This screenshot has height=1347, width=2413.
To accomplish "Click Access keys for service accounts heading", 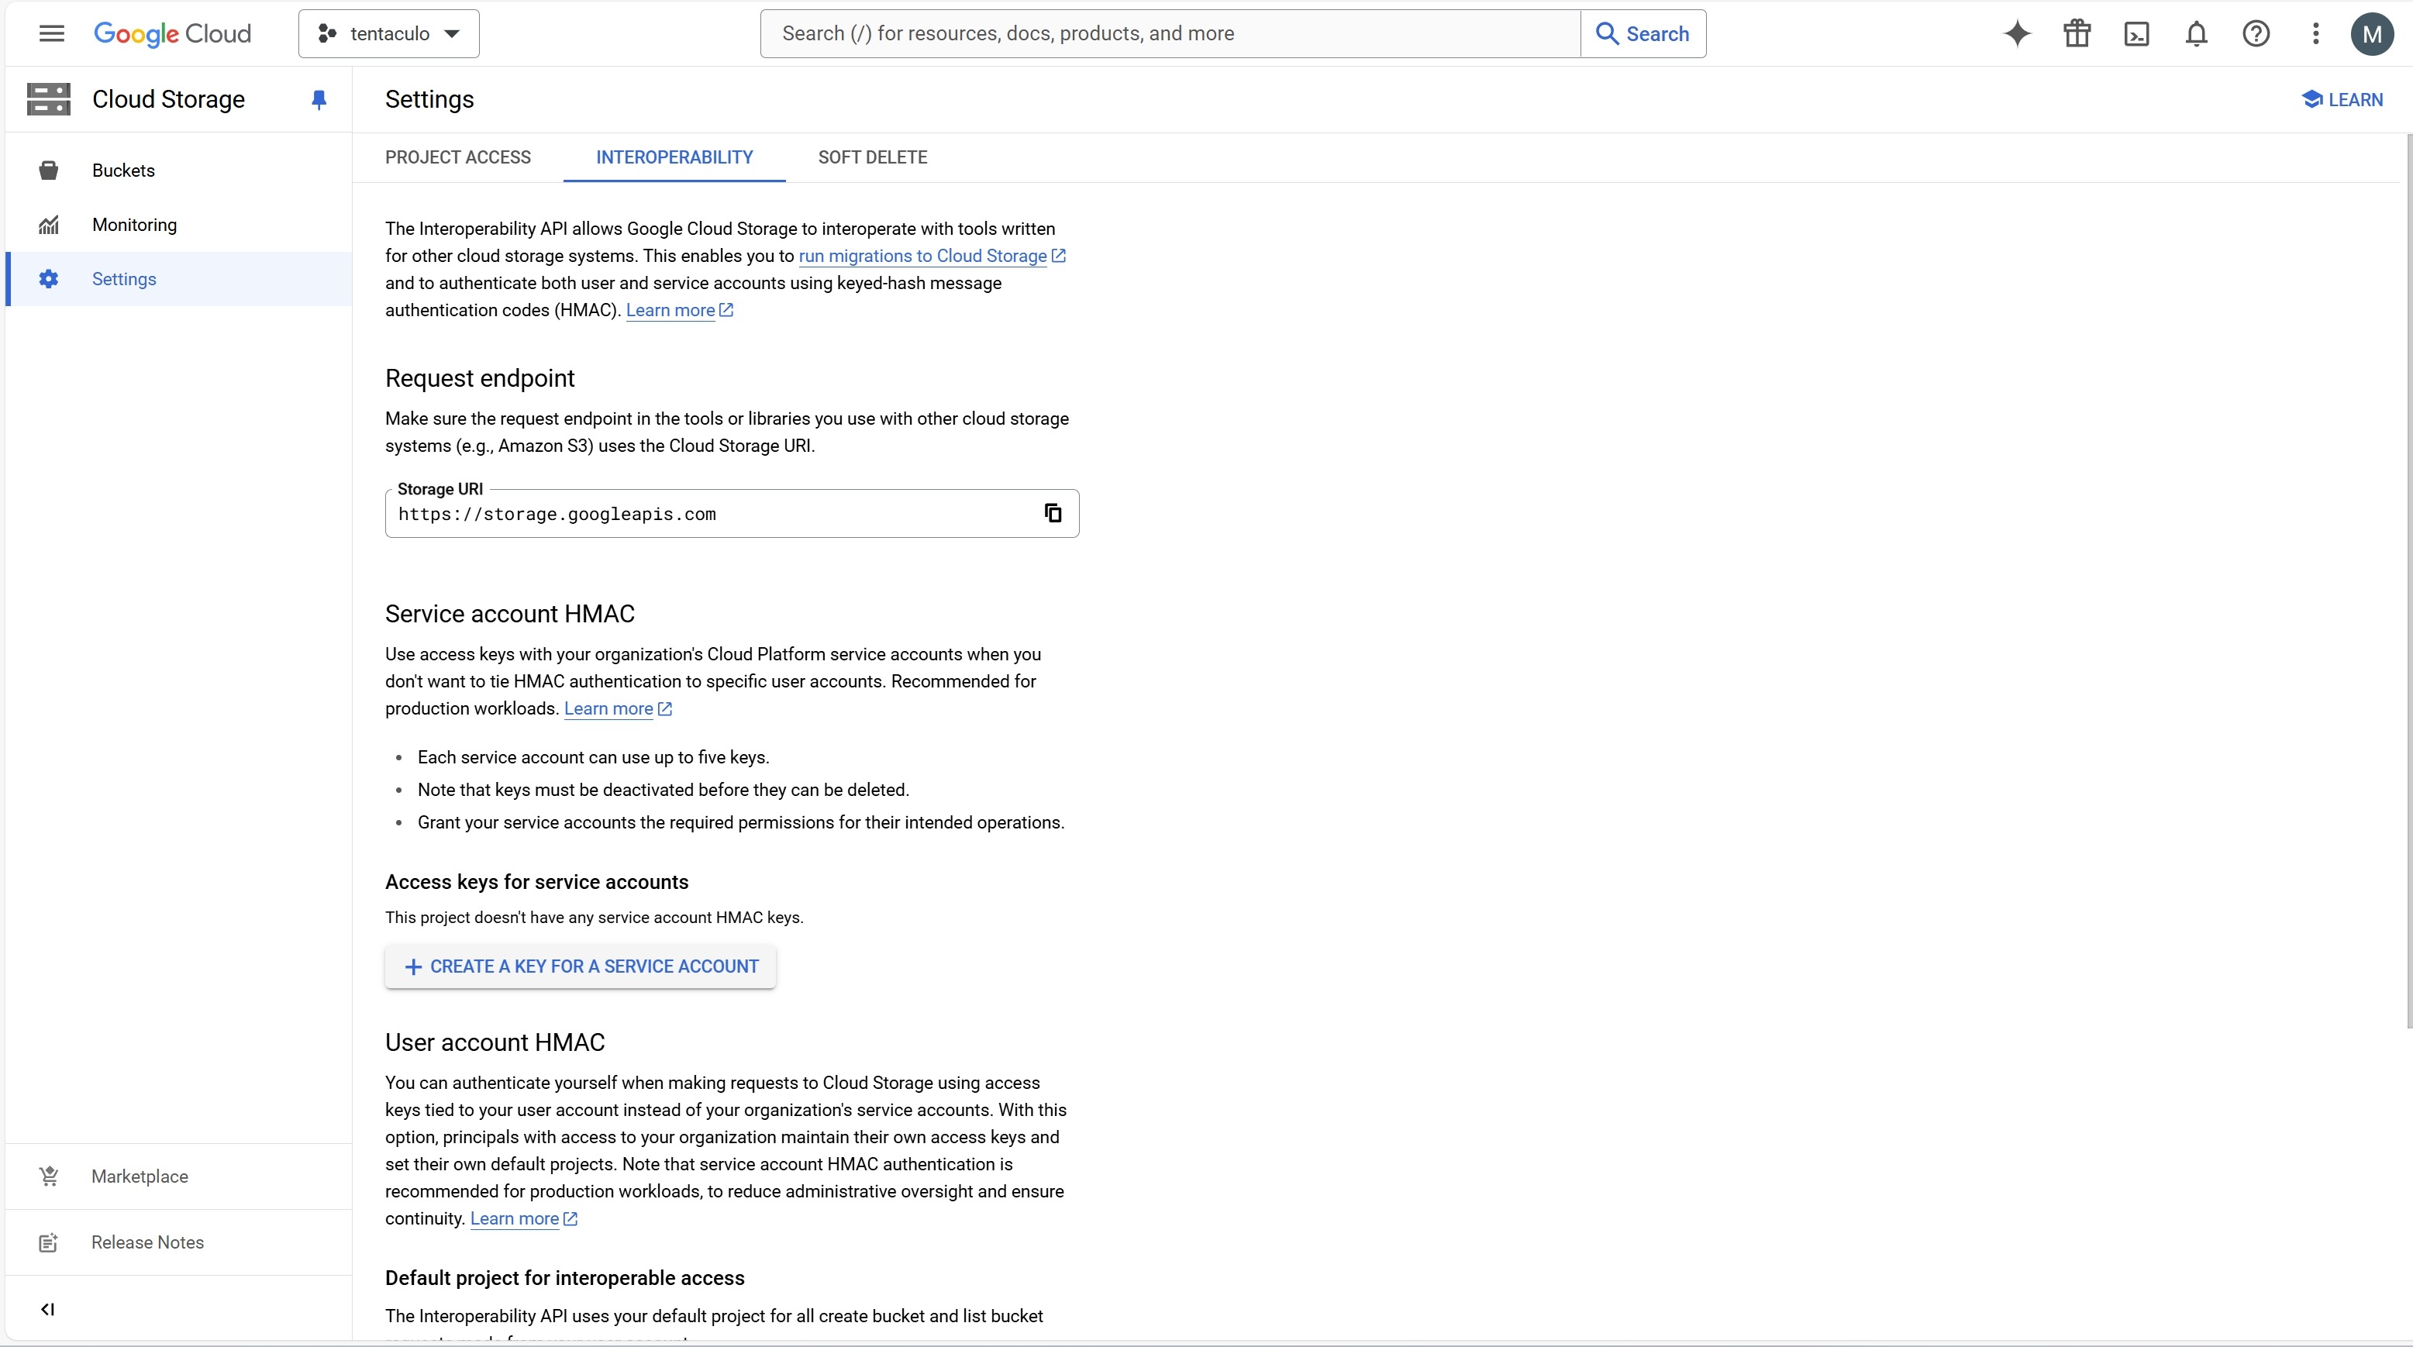I will click(536, 883).
